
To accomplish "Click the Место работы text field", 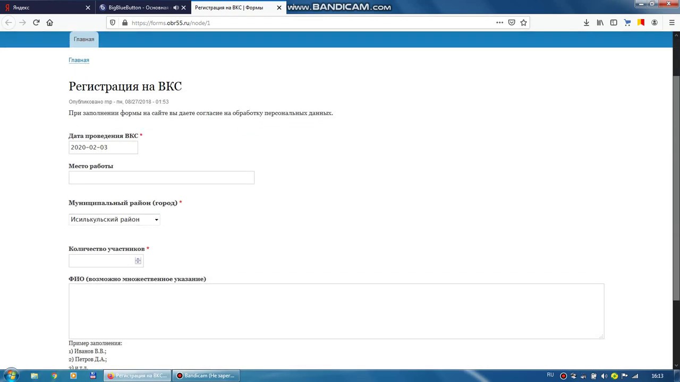I will [161, 178].
